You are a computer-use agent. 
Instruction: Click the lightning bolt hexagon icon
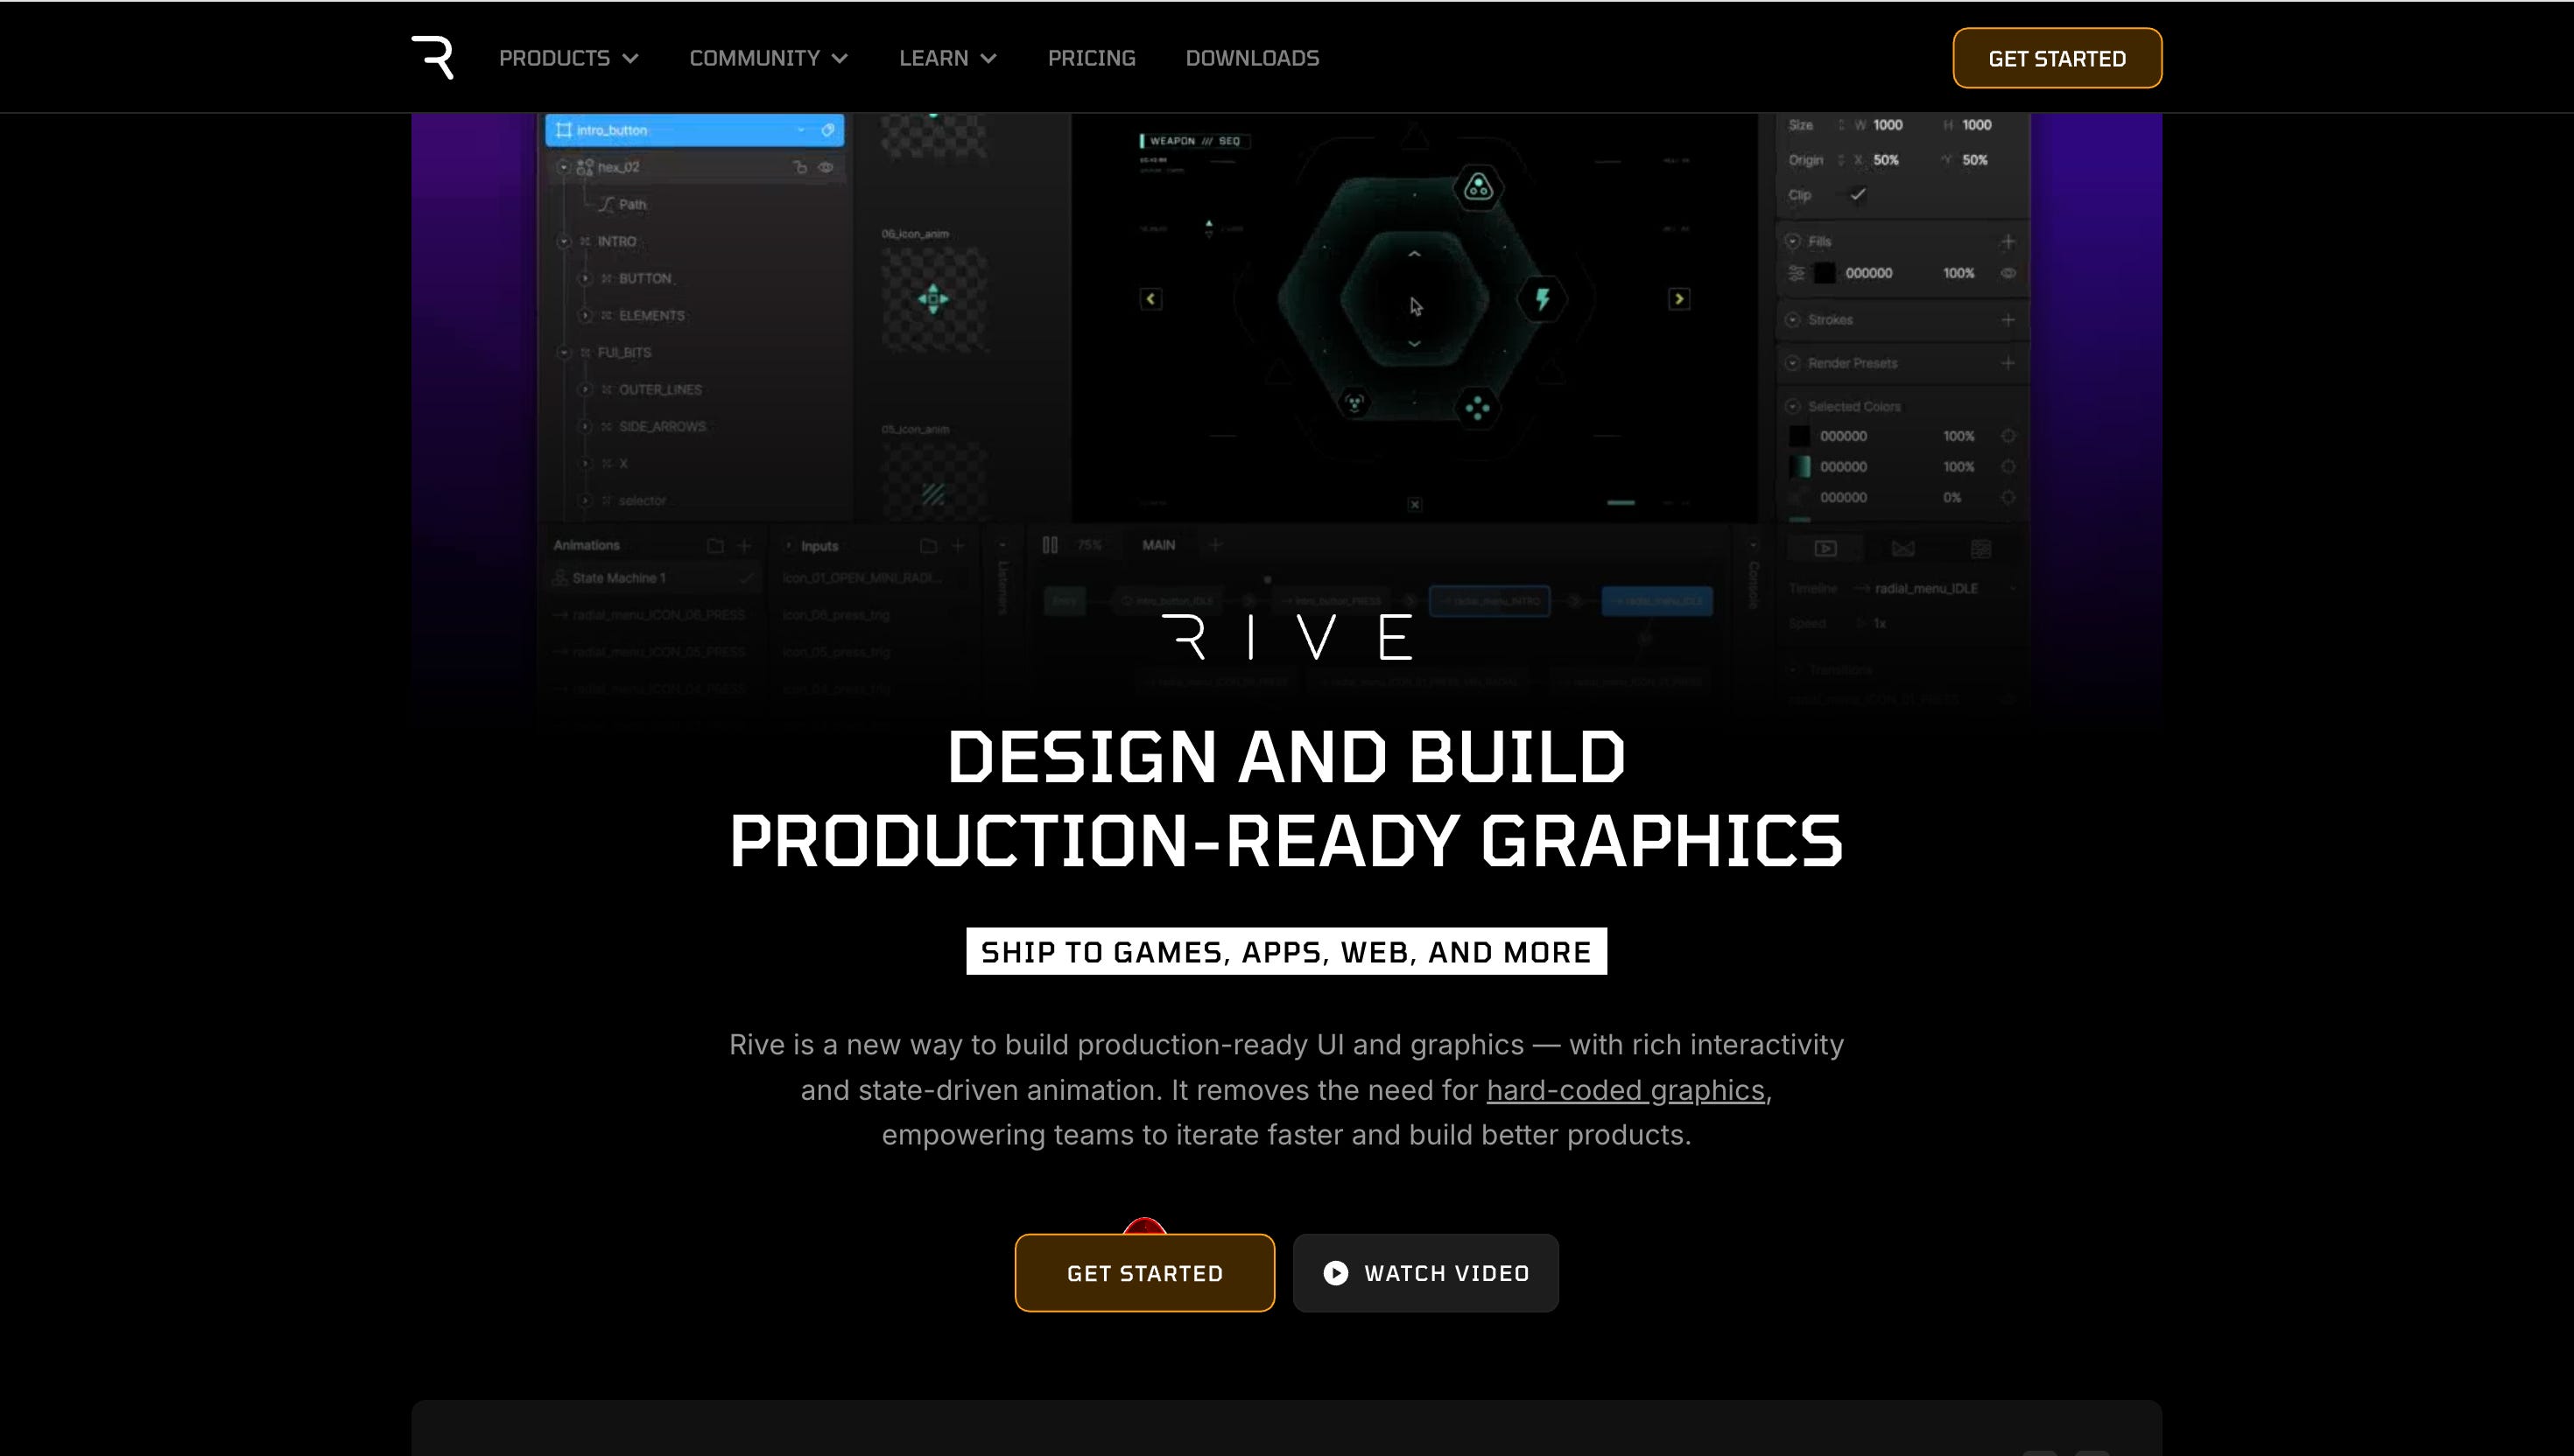pyautogui.click(x=1542, y=298)
